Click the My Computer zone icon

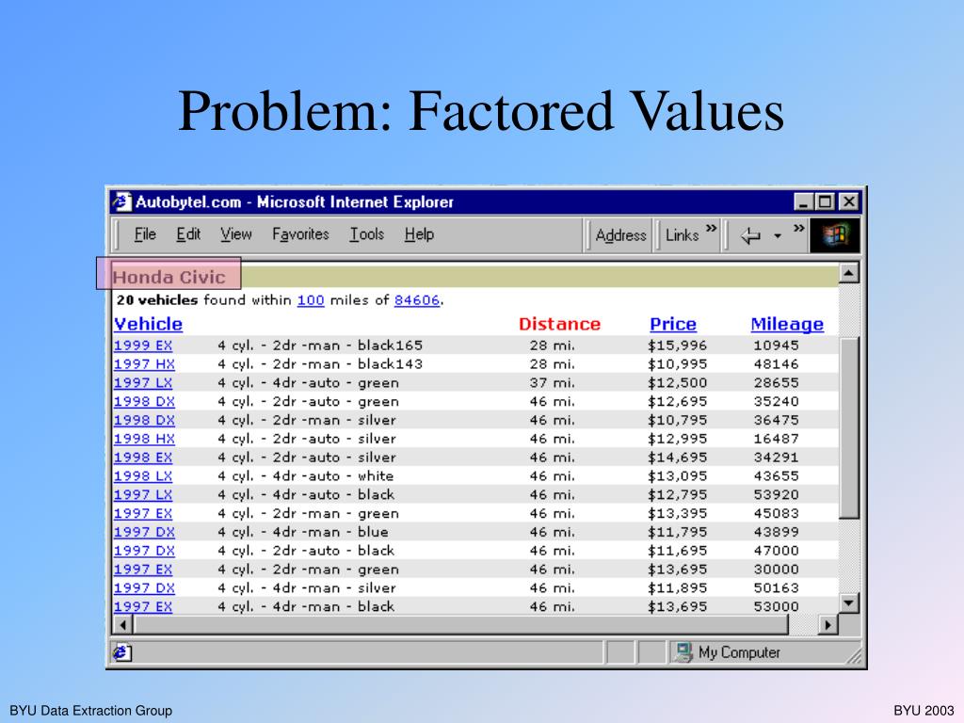click(x=683, y=652)
